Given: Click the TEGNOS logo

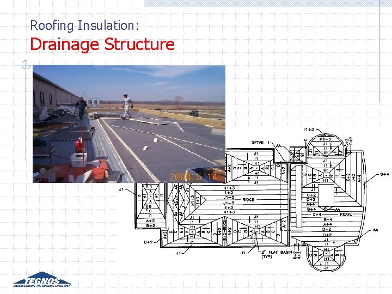Looking at the screenshot, I should pos(42,280).
